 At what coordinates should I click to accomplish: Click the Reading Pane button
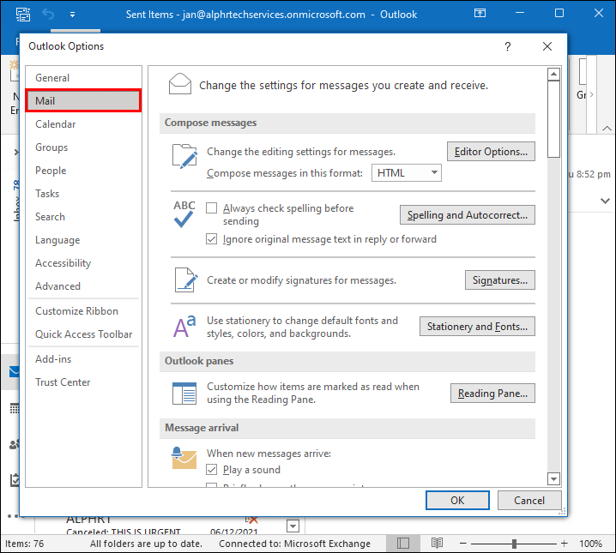(492, 393)
